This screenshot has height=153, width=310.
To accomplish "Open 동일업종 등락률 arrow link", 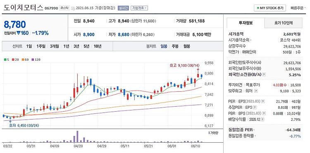I will point(255,136).
